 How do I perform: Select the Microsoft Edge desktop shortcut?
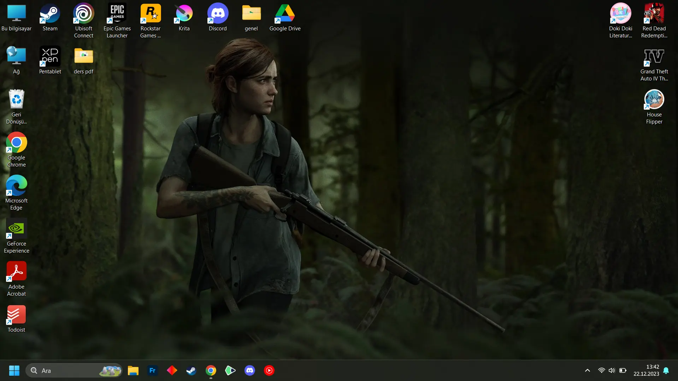click(17, 193)
